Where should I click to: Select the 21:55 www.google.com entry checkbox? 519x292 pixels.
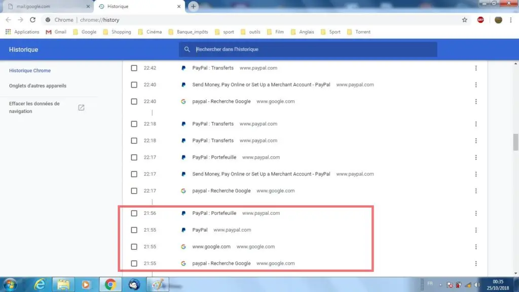pos(134,247)
